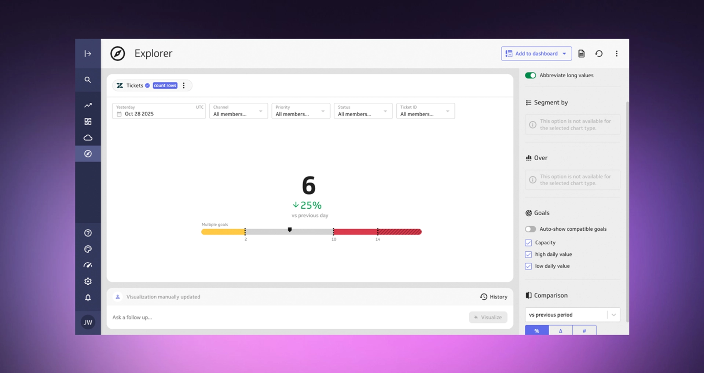Open Tickets metric options menu
Screen dimensions: 704x373
184,85
